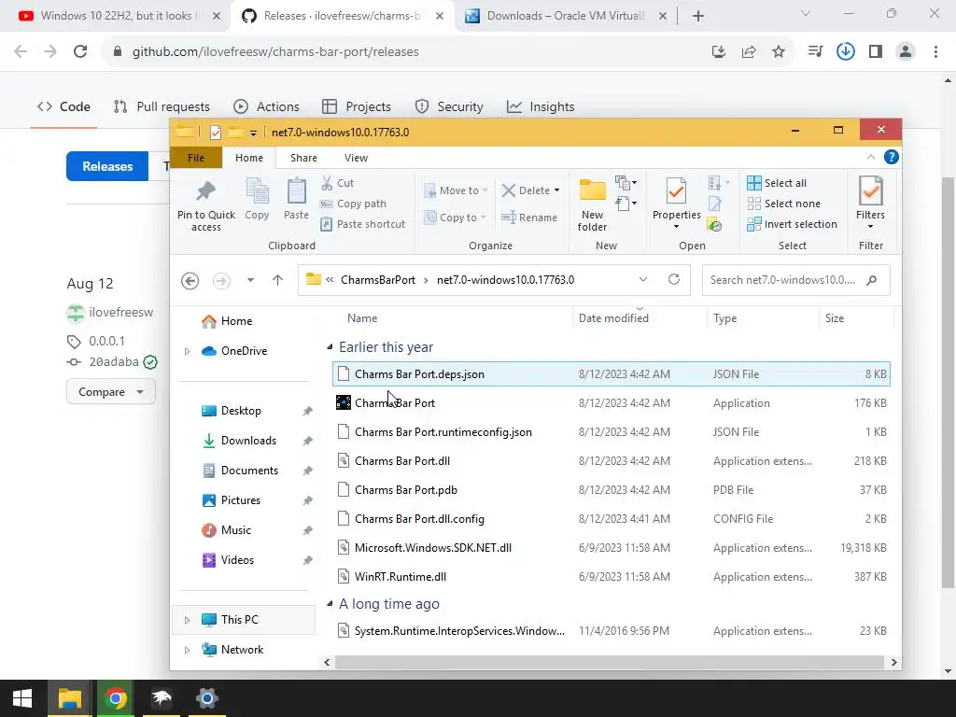Open Music in navigation pane
The height and width of the screenshot is (717, 956).
click(236, 530)
